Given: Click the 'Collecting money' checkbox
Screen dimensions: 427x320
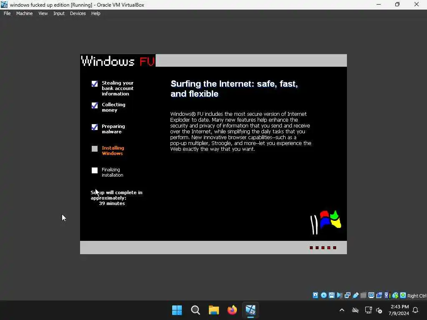Looking at the screenshot, I should [x=95, y=105].
